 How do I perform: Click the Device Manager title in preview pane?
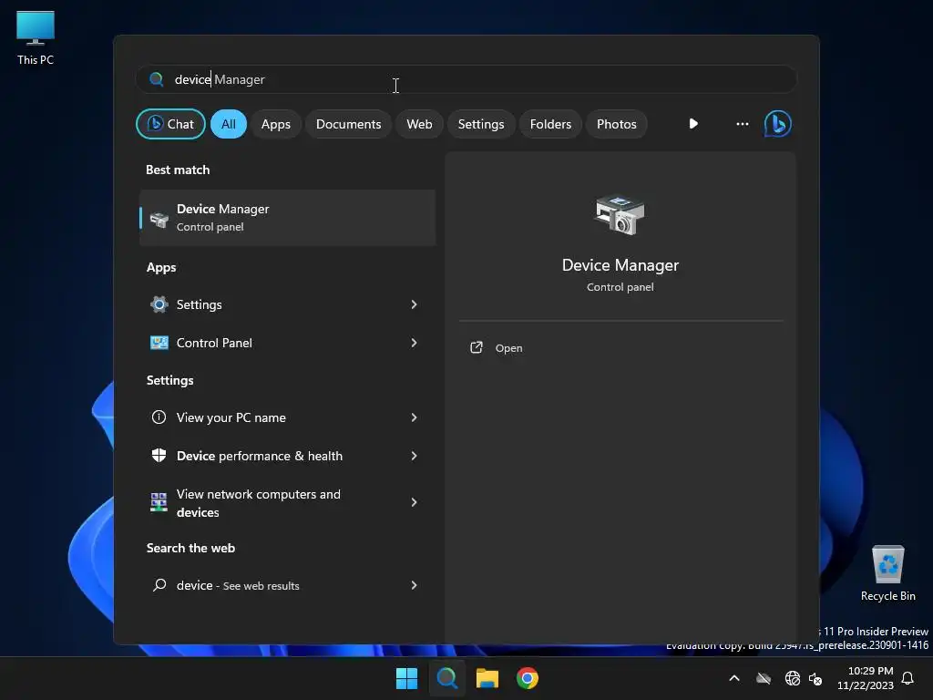point(620,265)
